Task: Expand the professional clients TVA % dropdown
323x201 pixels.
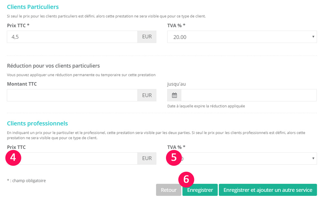Action: (249, 158)
